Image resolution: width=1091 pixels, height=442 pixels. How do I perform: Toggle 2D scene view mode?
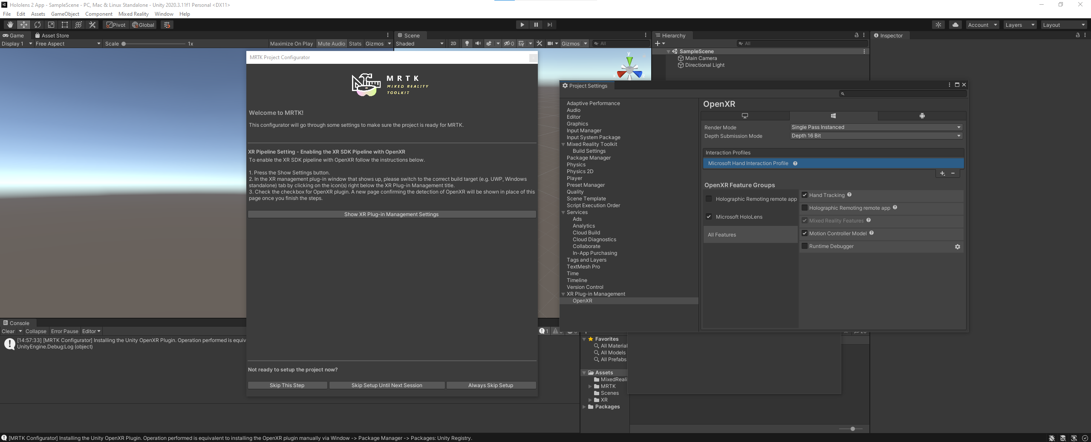click(453, 43)
